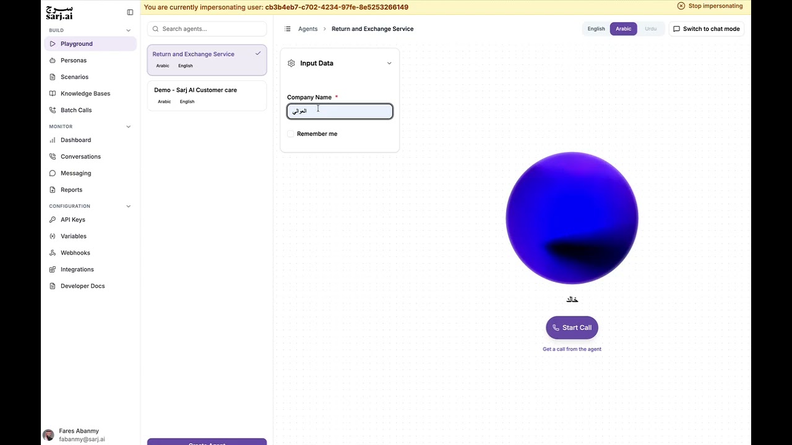
Task: Click the Integrations icon
Action: [x=53, y=269]
